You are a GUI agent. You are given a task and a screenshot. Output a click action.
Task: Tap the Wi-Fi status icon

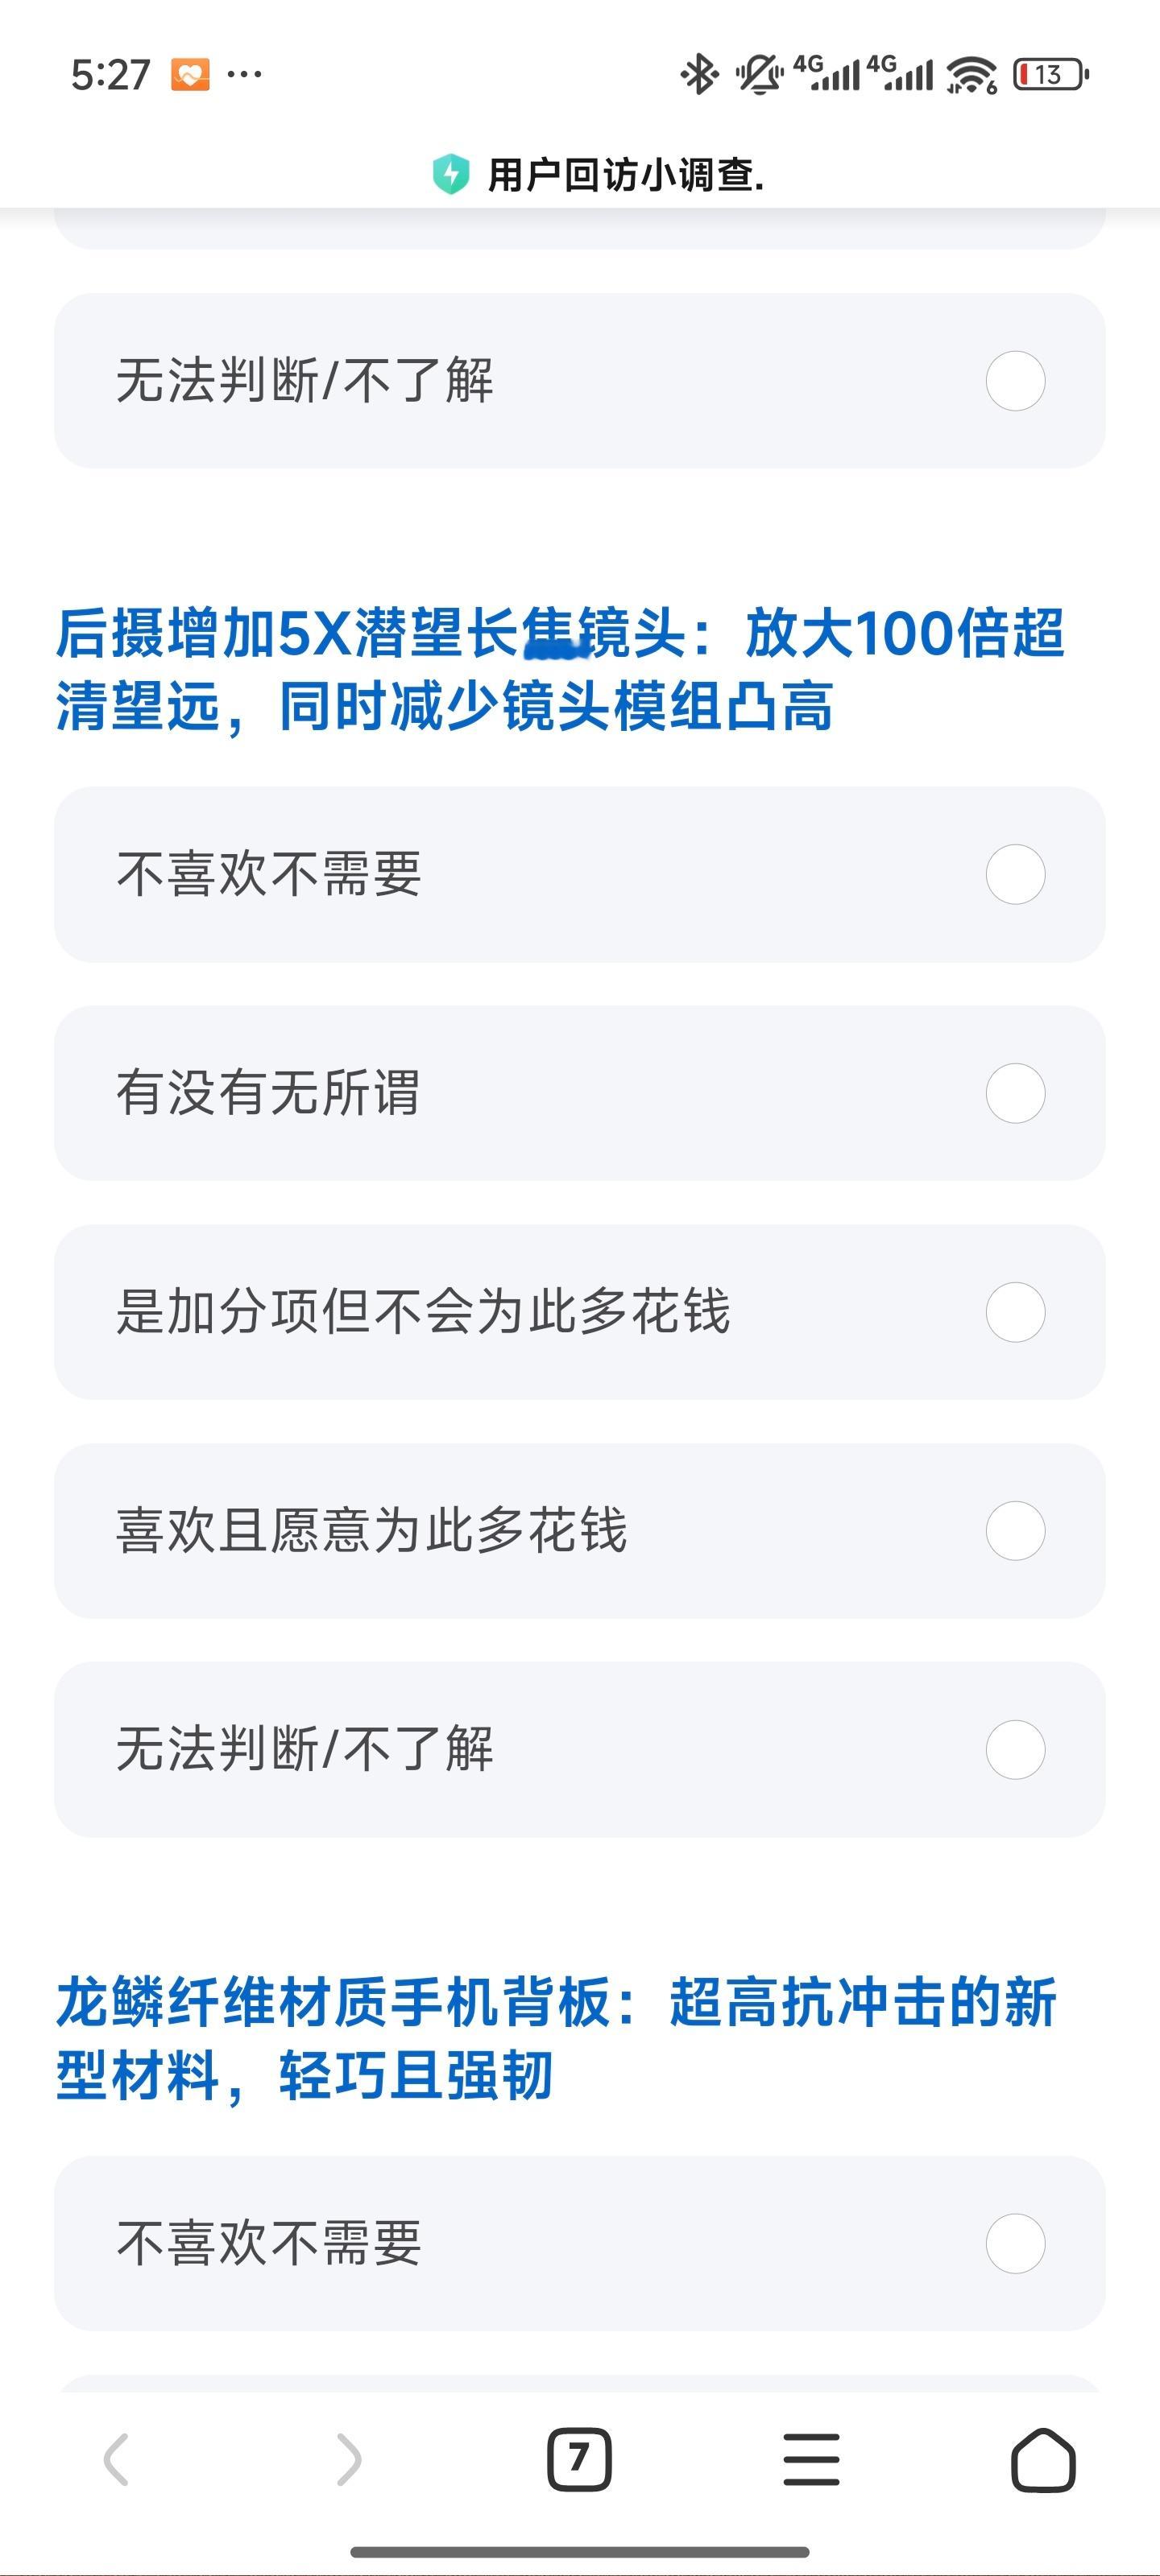point(971,74)
